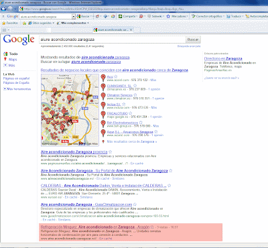Open the Búsqueda avanzada link

pos(189,46)
